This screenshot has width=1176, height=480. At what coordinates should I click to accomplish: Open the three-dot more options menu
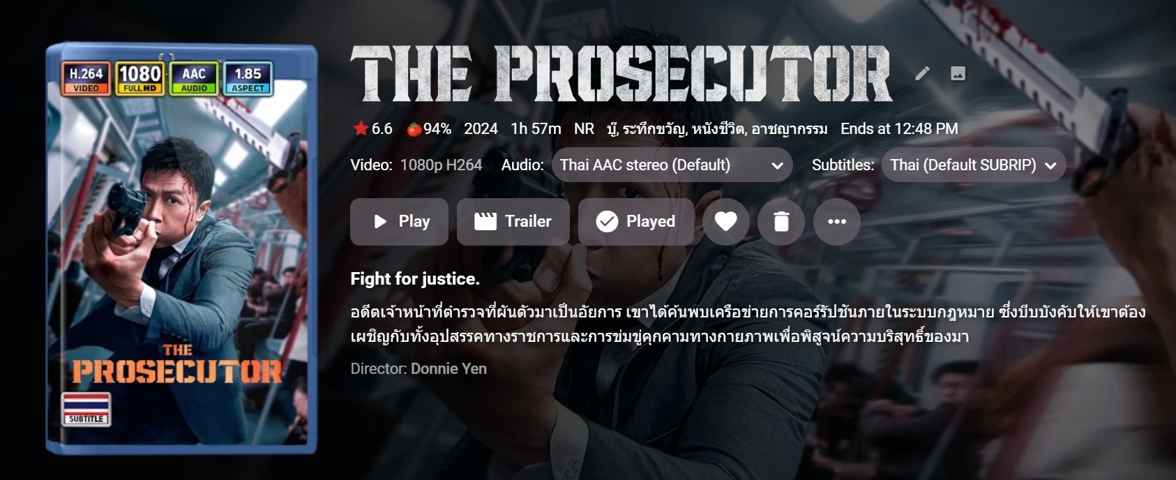(837, 222)
